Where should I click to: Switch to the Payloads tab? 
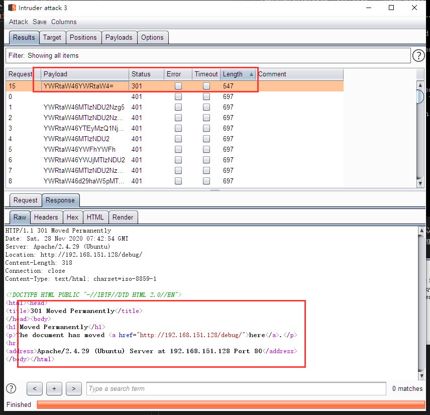tap(119, 37)
